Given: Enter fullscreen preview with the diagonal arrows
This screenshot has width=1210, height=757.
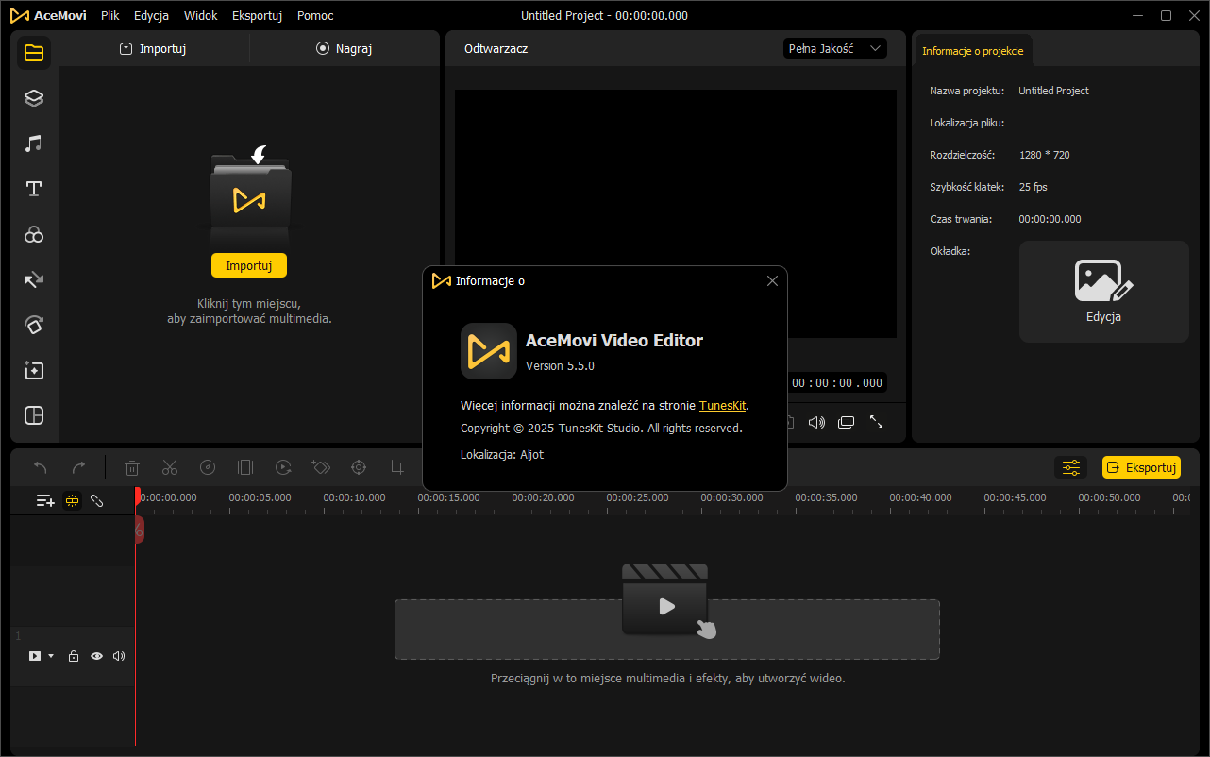Looking at the screenshot, I should (877, 422).
